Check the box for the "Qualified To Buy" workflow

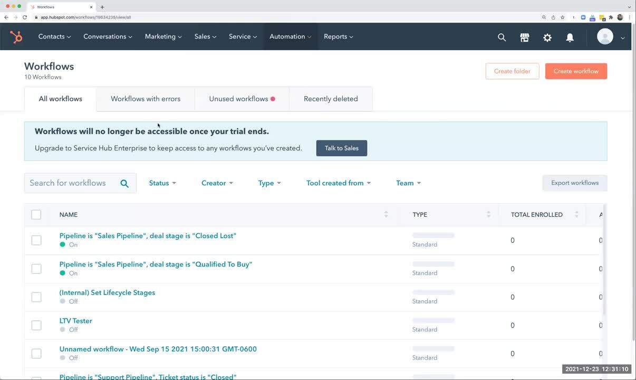[36, 269]
